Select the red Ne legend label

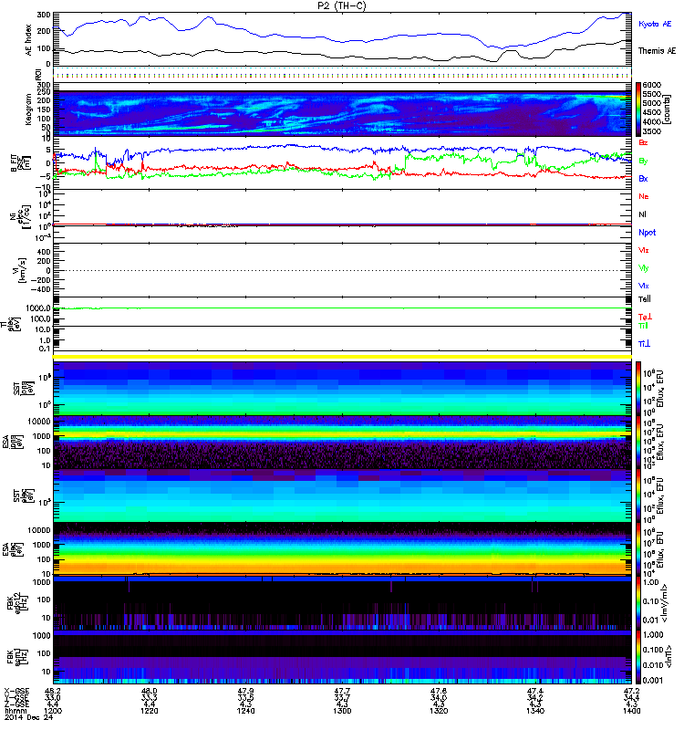644,196
